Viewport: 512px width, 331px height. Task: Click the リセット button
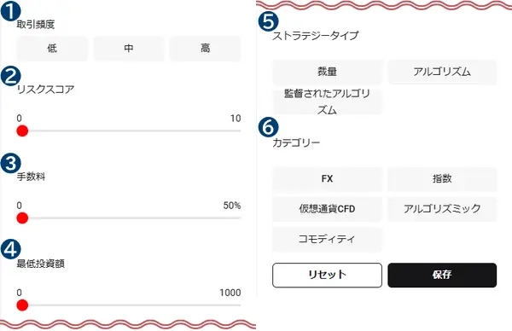point(327,276)
